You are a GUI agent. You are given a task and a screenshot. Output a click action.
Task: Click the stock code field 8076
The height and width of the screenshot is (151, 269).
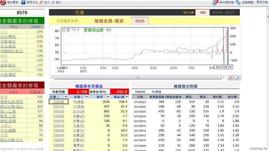[x=22, y=13]
